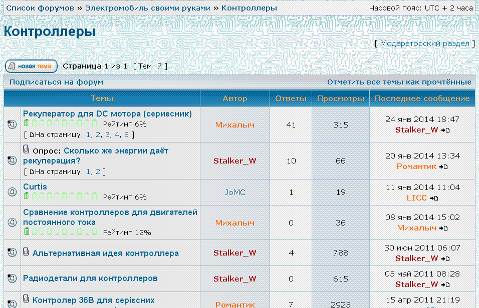Viewport: 479px width, 308px height.
Task: Click last-post arrow icon next to Романтик
Action: [443, 166]
